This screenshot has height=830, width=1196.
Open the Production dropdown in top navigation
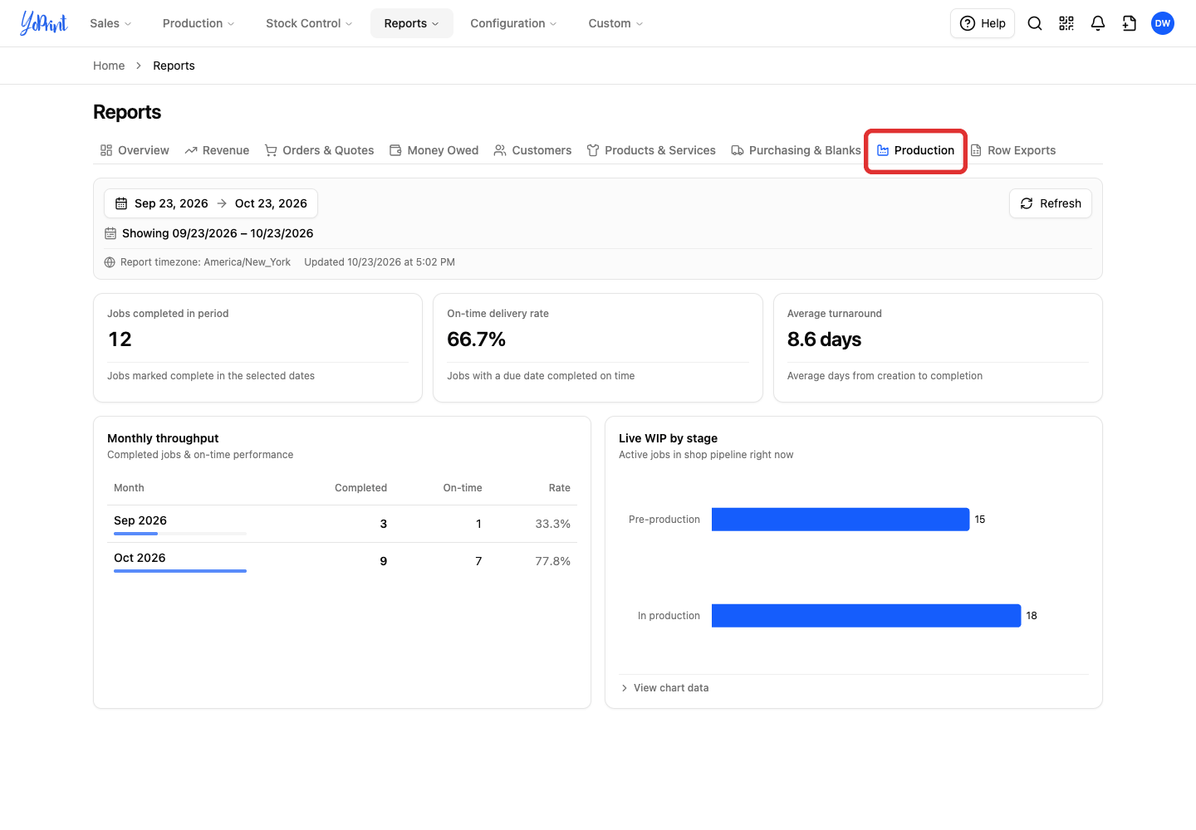pos(199,23)
